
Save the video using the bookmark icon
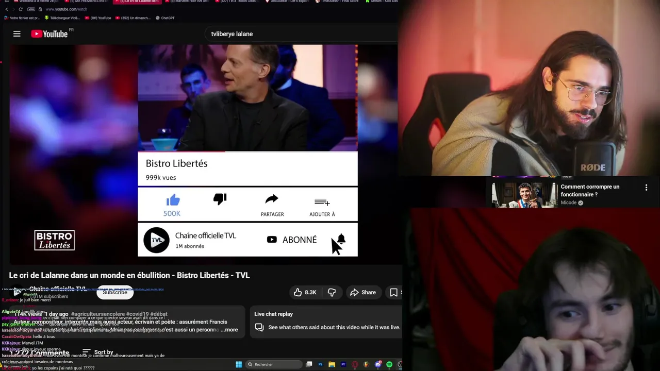(x=394, y=292)
